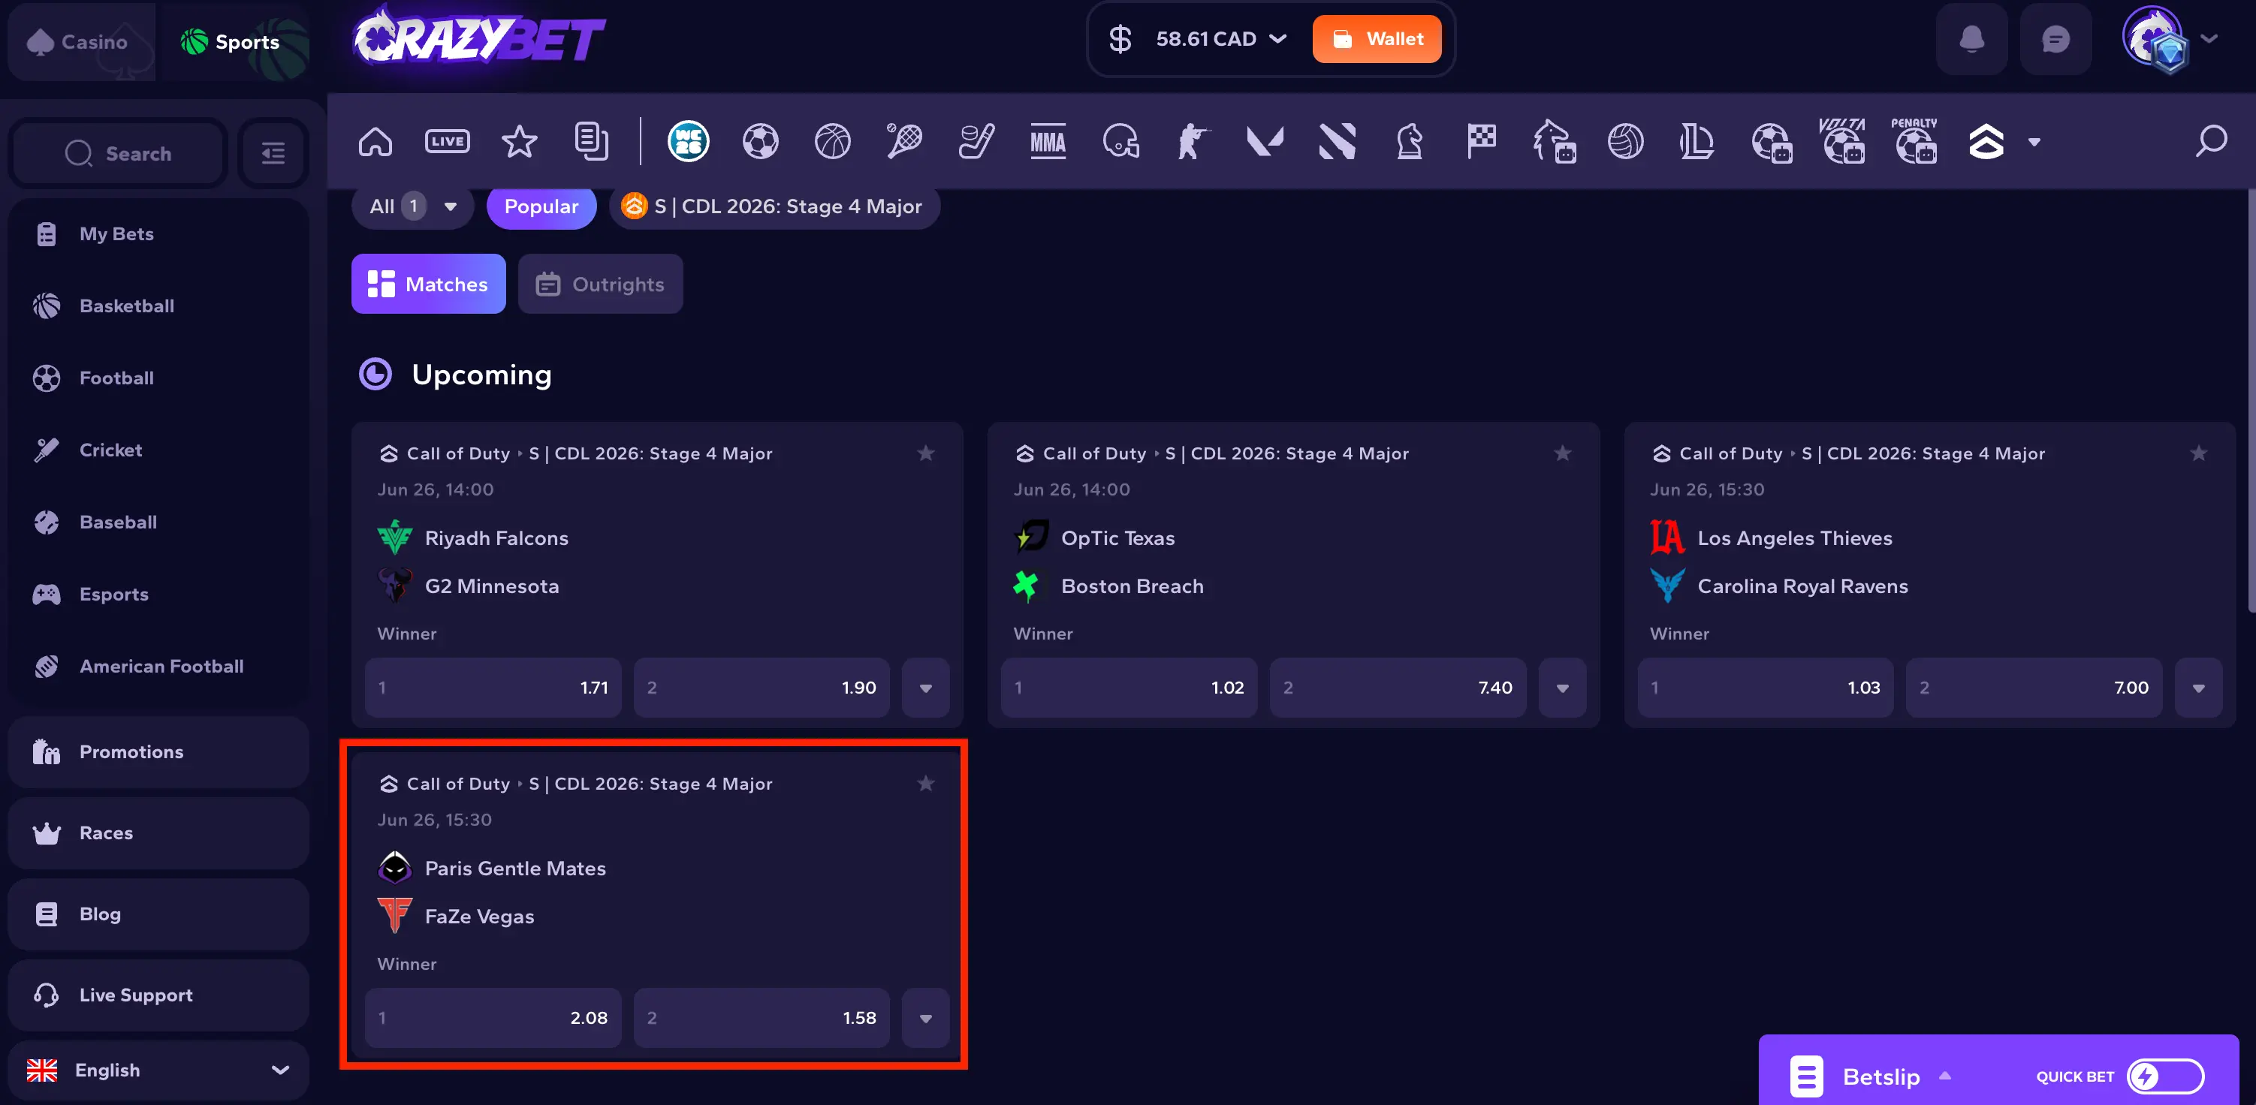
Task: Select the Matches tab
Action: [x=428, y=284]
